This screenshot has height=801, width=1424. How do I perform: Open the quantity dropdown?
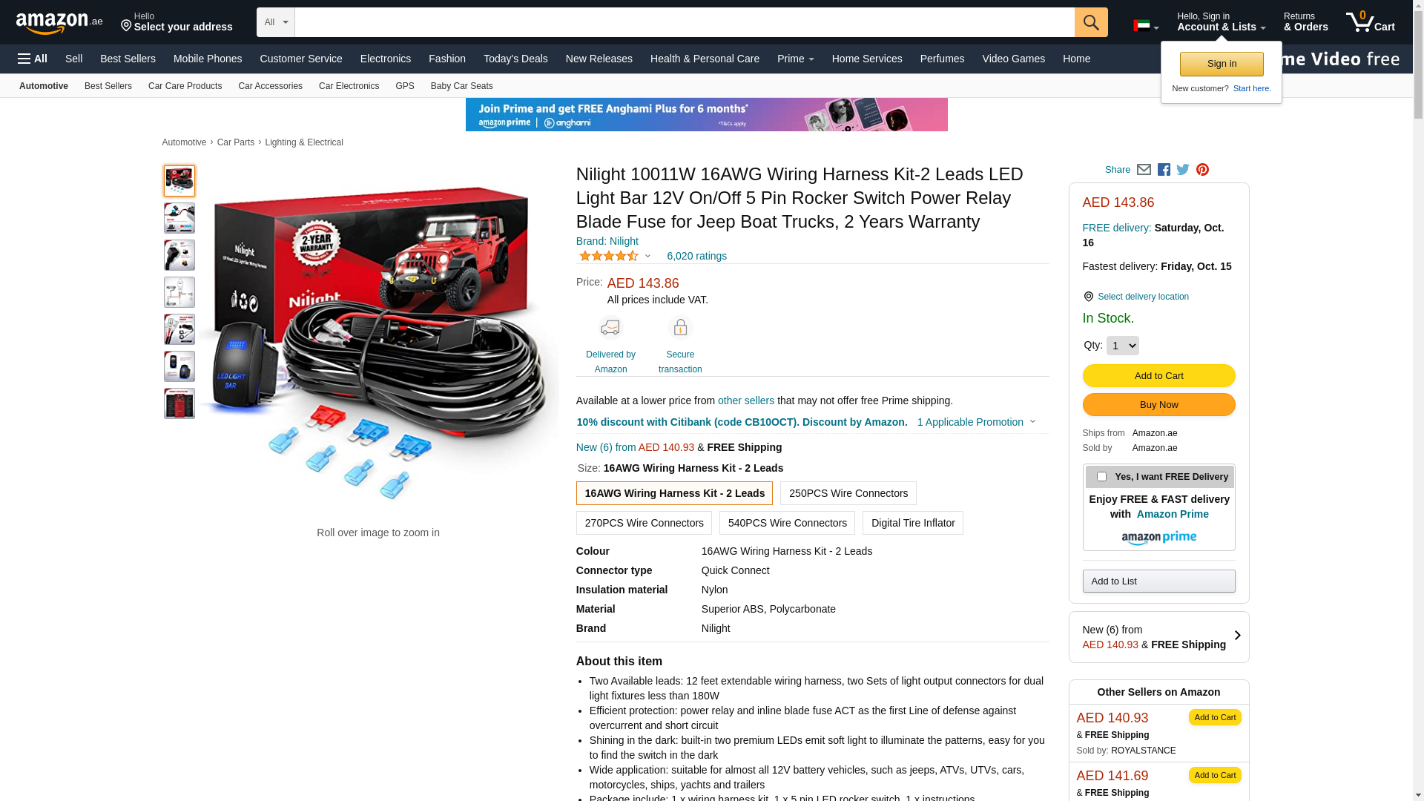[1122, 346]
